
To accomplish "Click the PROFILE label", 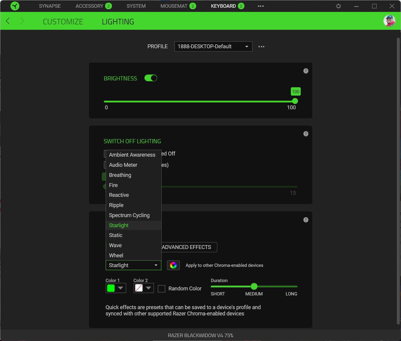I will (x=157, y=46).
